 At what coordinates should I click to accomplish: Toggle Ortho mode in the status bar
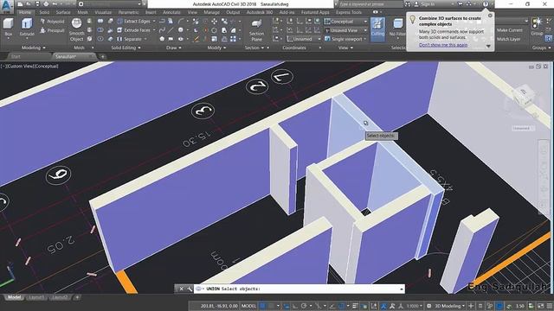tap(294, 306)
